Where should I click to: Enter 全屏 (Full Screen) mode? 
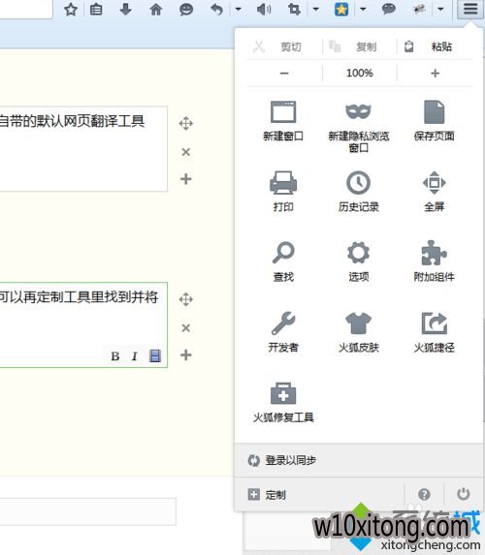(x=435, y=192)
